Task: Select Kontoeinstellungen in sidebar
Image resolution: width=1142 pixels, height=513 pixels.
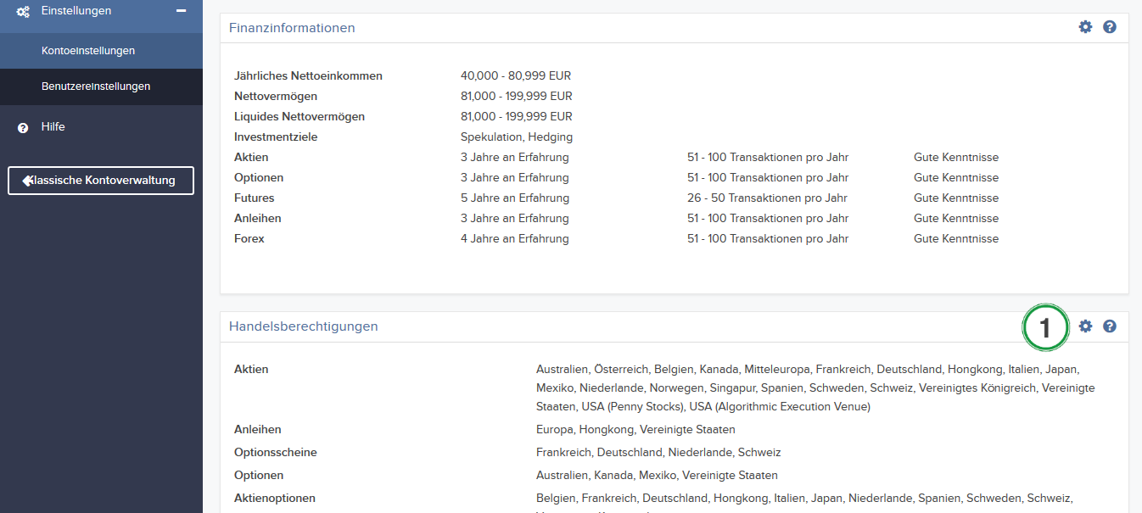Action: [101, 51]
